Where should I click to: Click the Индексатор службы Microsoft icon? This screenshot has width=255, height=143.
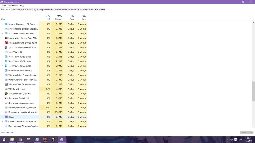click(6, 112)
